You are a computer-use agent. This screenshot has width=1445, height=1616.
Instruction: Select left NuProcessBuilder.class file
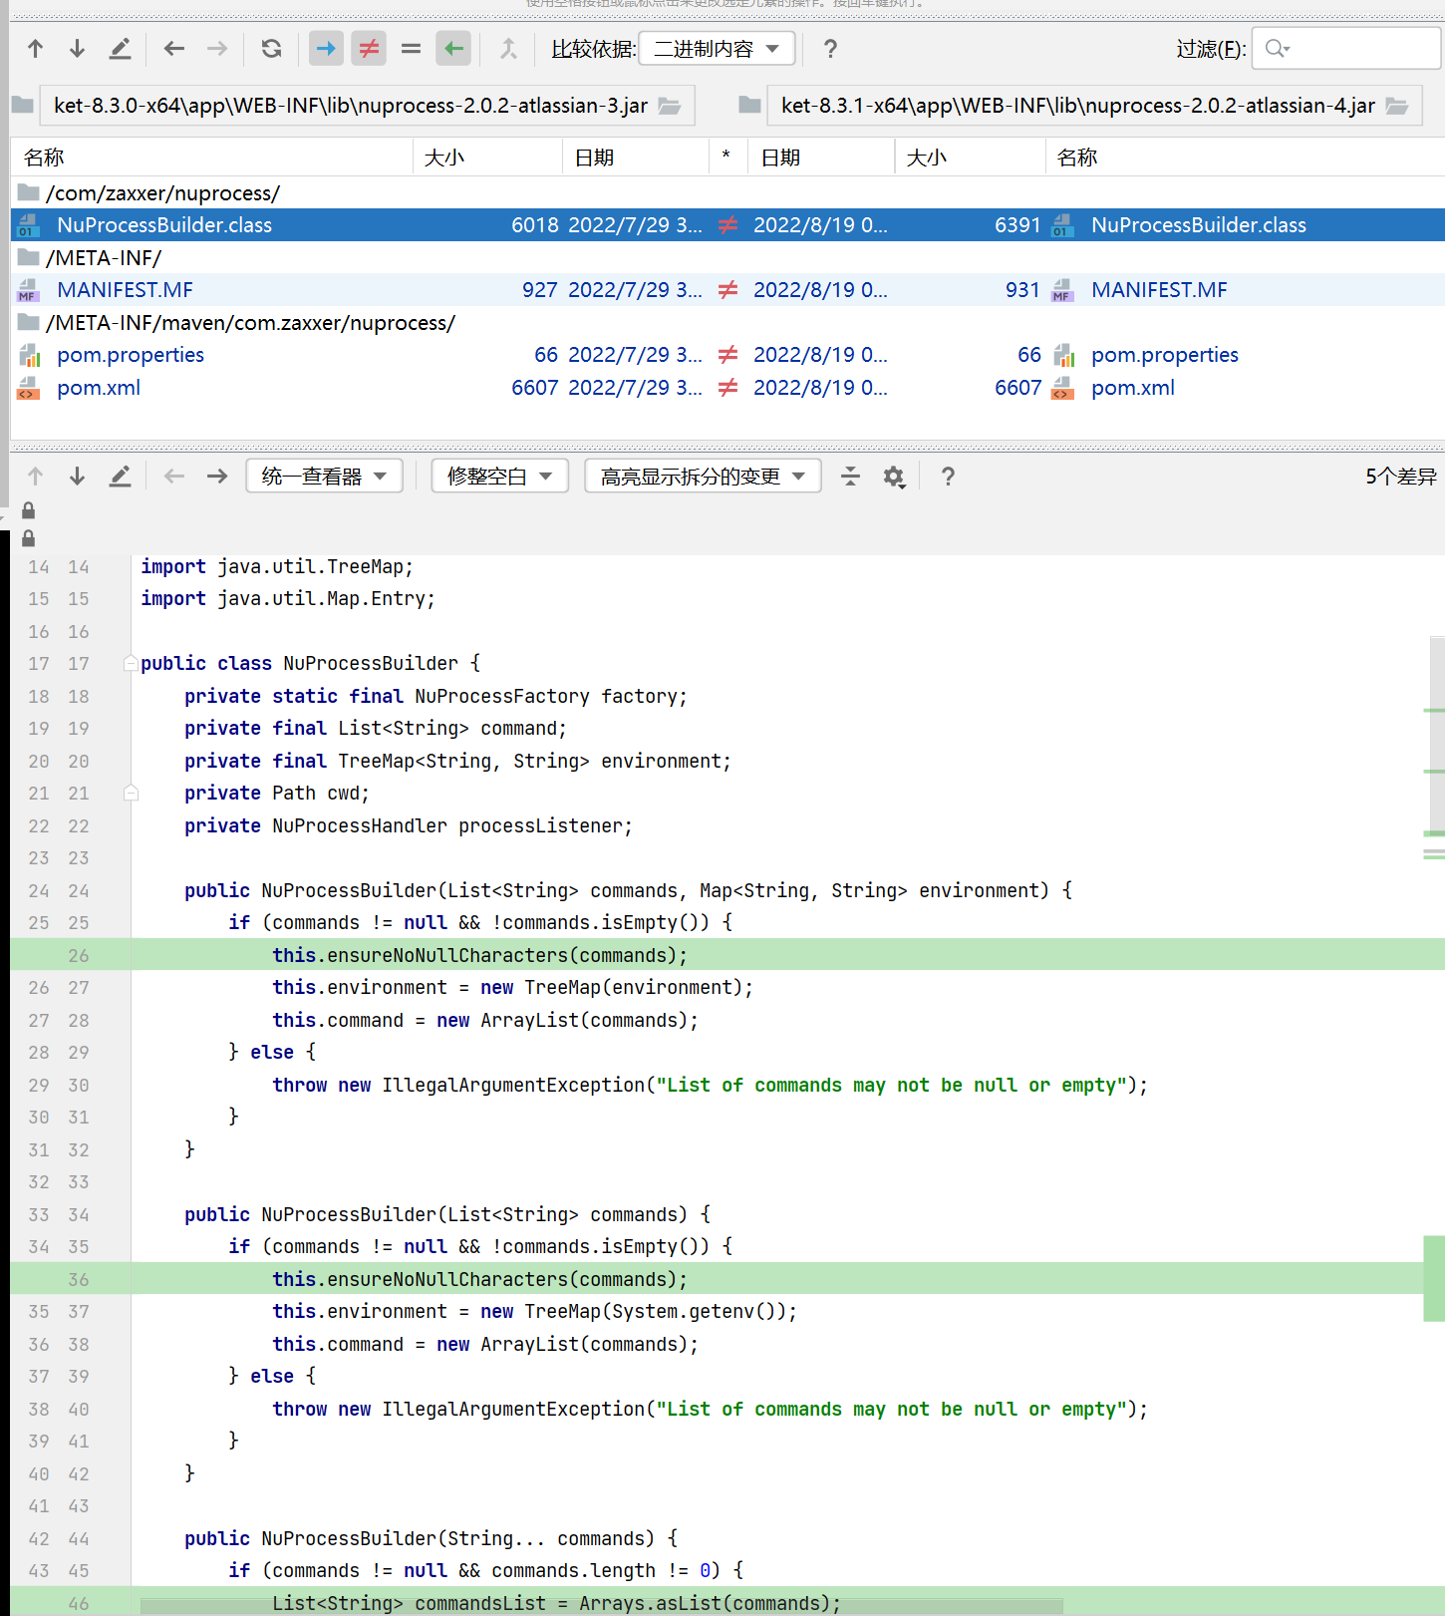tap(164, 225)
